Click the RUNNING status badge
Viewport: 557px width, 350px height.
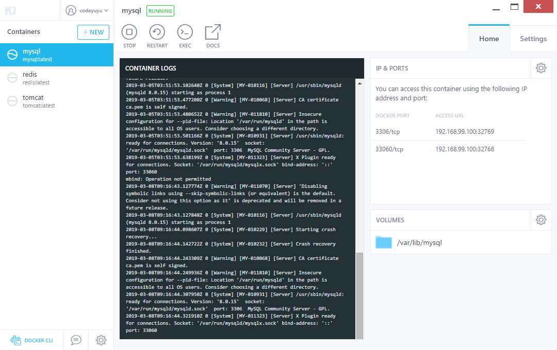160,11
